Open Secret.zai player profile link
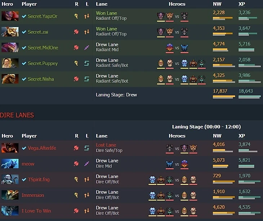Viewport: 263px width, 221px height. 38,32
